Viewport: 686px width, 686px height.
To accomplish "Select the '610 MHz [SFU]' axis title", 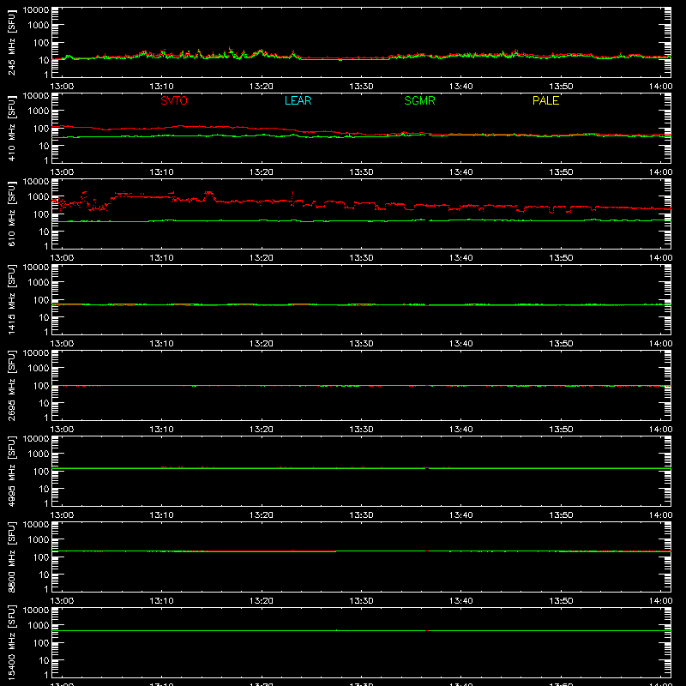I will tap(11, 214).
